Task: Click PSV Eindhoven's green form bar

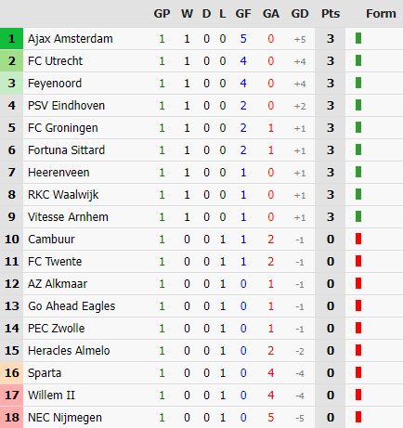Action: pyautogui.click(x=358, y=105)
